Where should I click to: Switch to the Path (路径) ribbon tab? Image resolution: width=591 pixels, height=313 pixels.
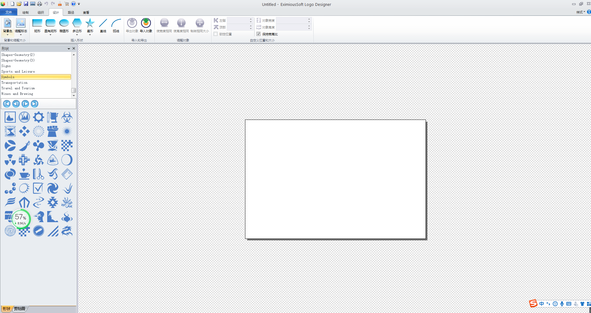tap(71, 12)
